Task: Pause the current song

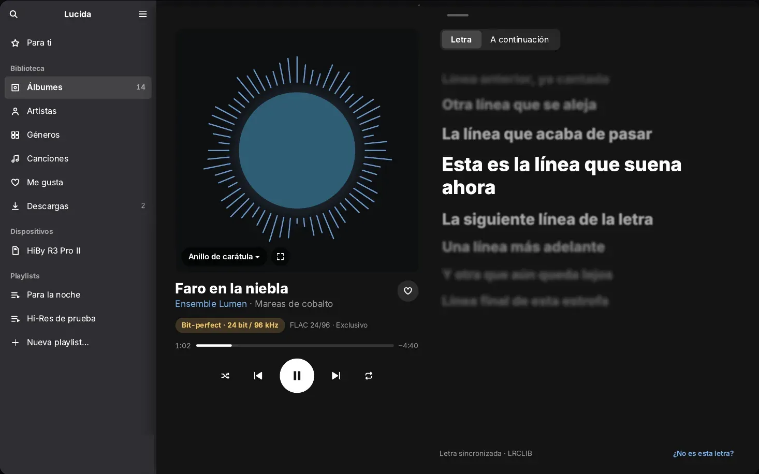Action: [297, 376]
